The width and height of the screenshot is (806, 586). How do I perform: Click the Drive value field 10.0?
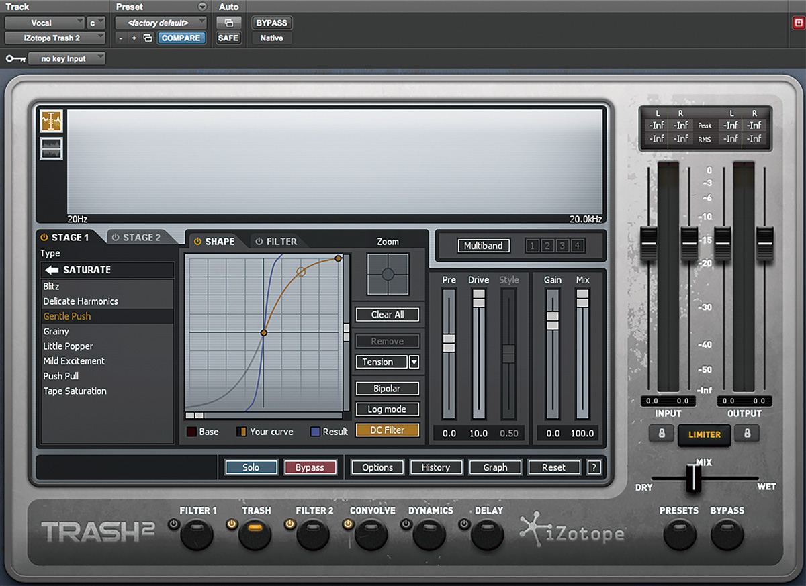click(x=478, y=434)
